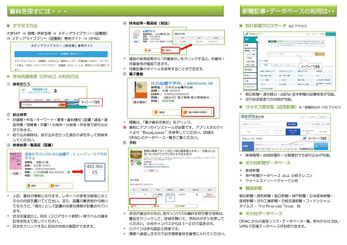Click the 目次 button under the nursing book
This screenshot has height=245, width=347.
click(61, 186)
